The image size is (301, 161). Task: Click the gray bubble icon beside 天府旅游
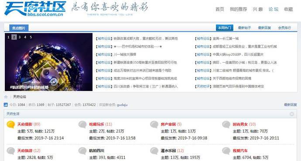pyautogui.click(x=11, y=151)
